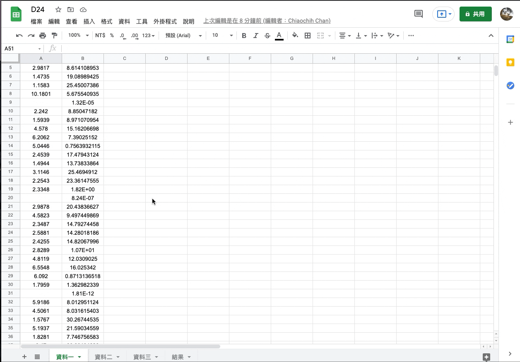The height and width of the screenshot is (362, 520).
Task: Print the spreadsheet
Action: 43,36
